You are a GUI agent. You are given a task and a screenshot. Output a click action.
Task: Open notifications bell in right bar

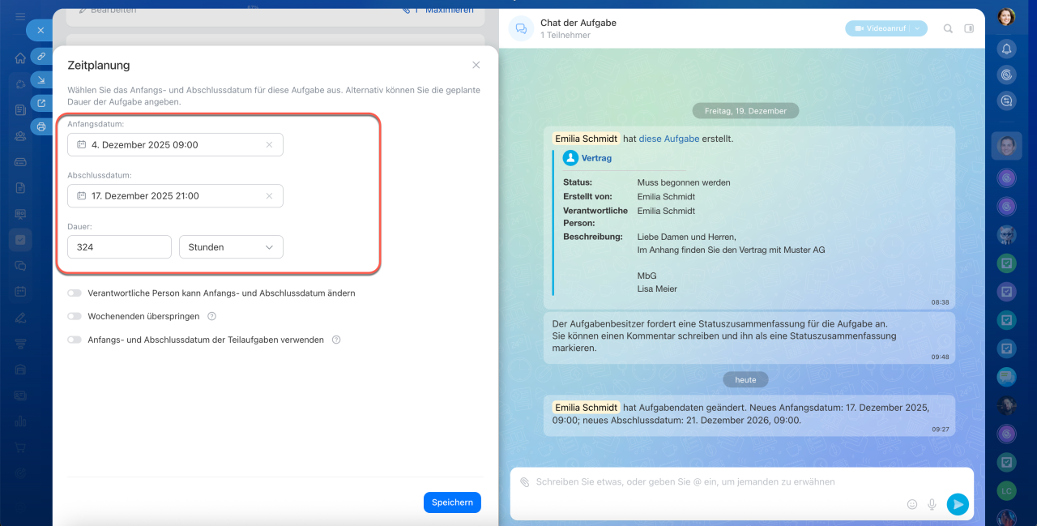pyautogui.click(x=1006, y=49)
